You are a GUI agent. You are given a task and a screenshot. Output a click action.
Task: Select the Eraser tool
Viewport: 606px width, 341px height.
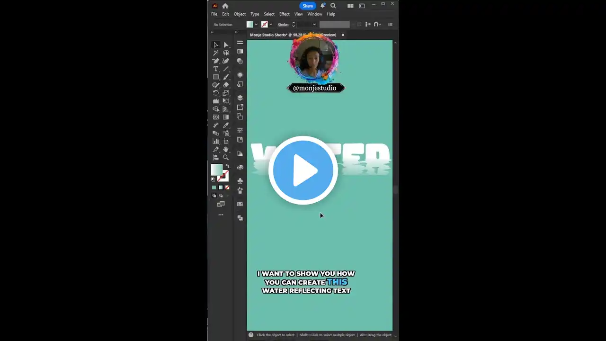pos(226,85)
